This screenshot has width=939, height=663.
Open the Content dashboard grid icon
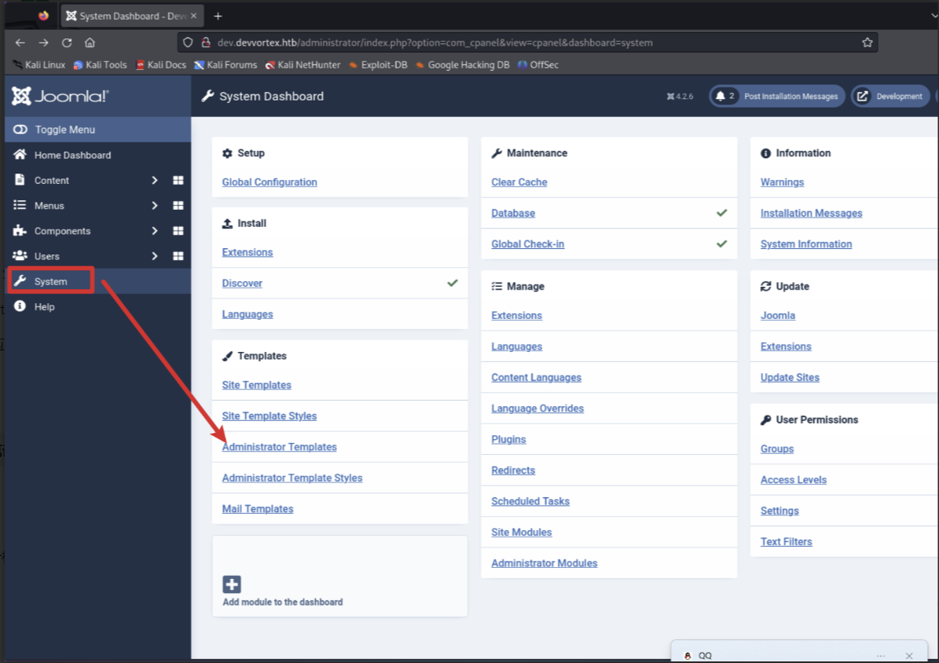tap(178, 181)
